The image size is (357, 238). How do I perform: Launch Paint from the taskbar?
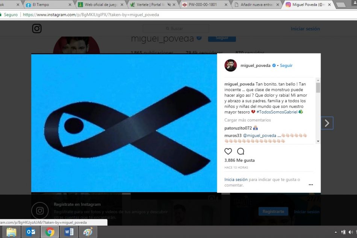[x=88, y=232]
